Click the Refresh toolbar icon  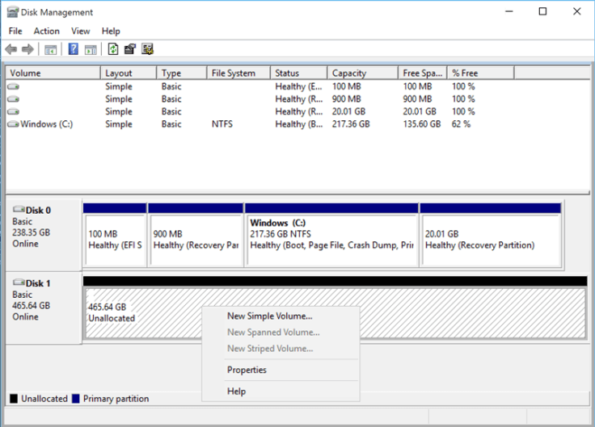113,49
